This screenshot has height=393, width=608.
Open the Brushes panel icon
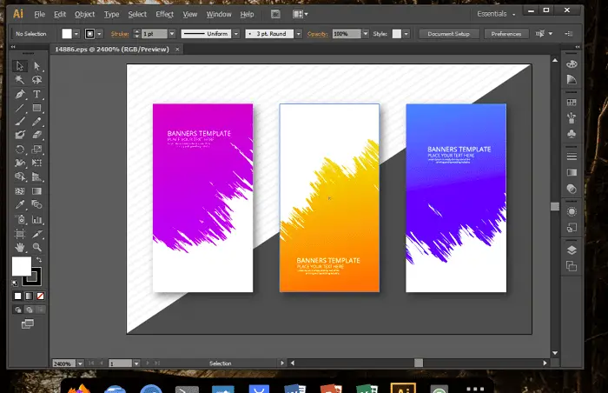[x=572, y=117]
